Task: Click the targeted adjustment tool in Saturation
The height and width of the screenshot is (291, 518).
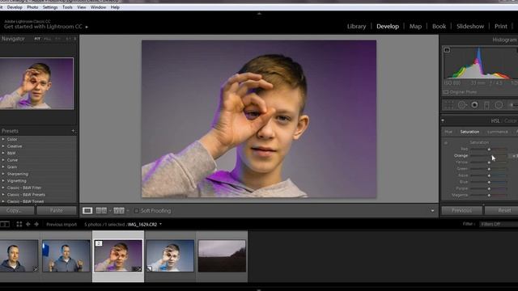Action: (x=446, y=143)
